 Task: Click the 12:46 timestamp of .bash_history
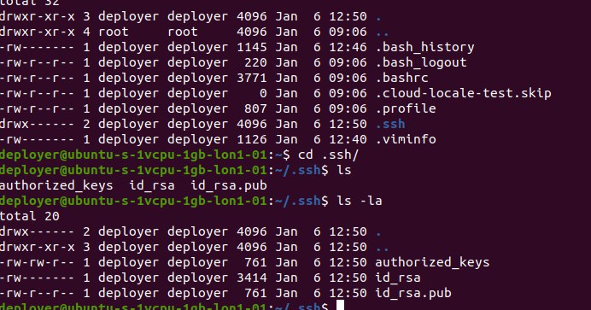click(x=348, y=48)
